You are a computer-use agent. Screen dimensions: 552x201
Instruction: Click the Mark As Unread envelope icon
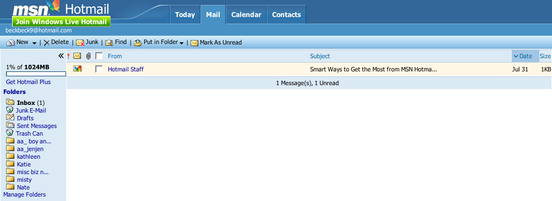coord(194,43)
